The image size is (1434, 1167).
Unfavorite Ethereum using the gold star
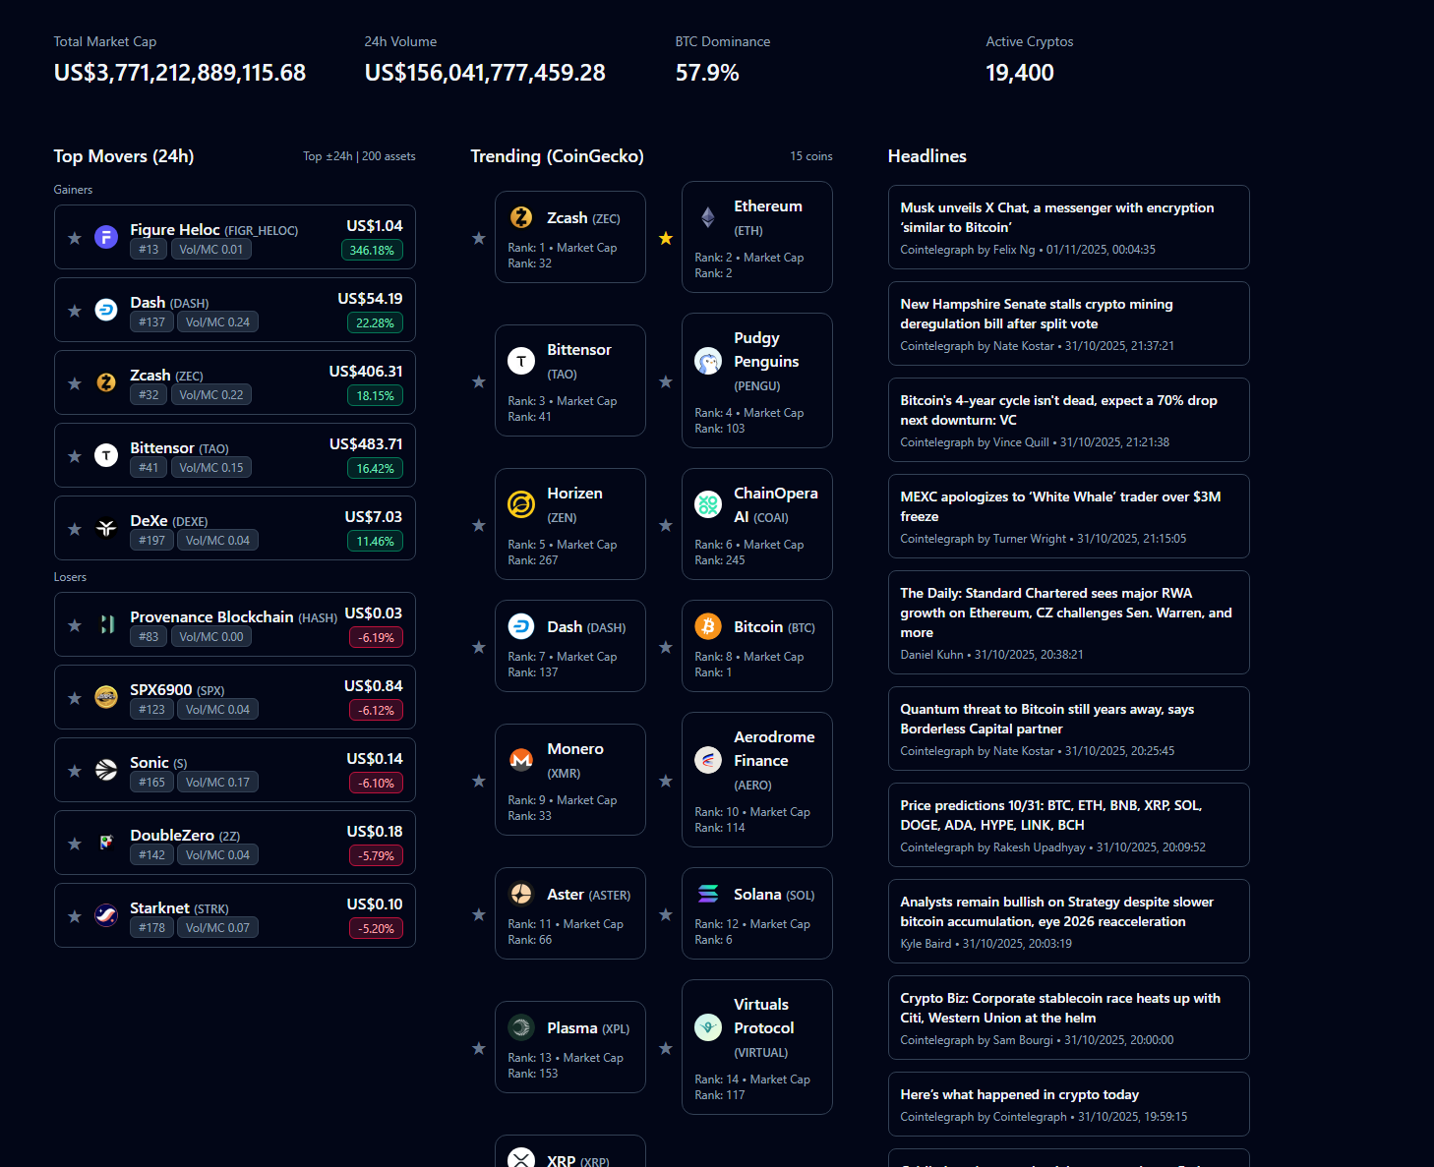pos(666,238)
